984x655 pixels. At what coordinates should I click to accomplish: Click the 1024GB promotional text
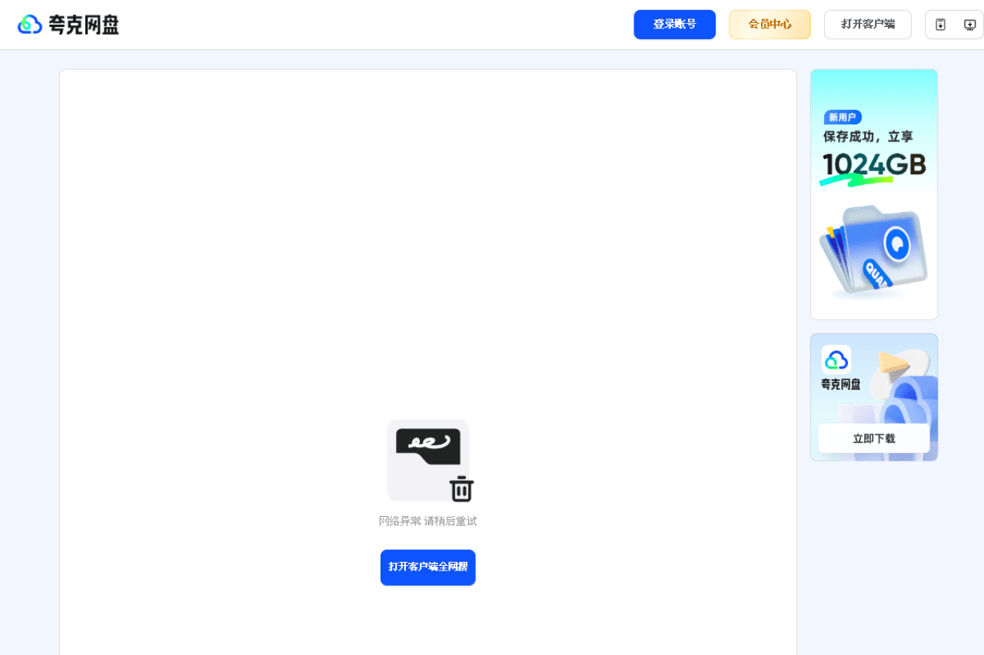click(x=873, y=164)
